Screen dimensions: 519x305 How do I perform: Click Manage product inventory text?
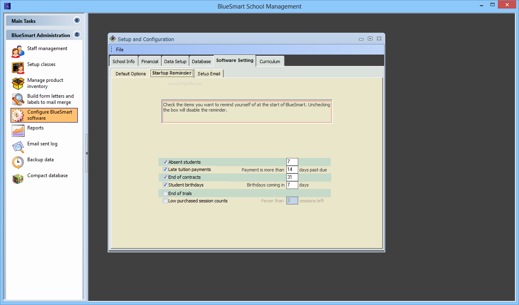pos(45,83)
